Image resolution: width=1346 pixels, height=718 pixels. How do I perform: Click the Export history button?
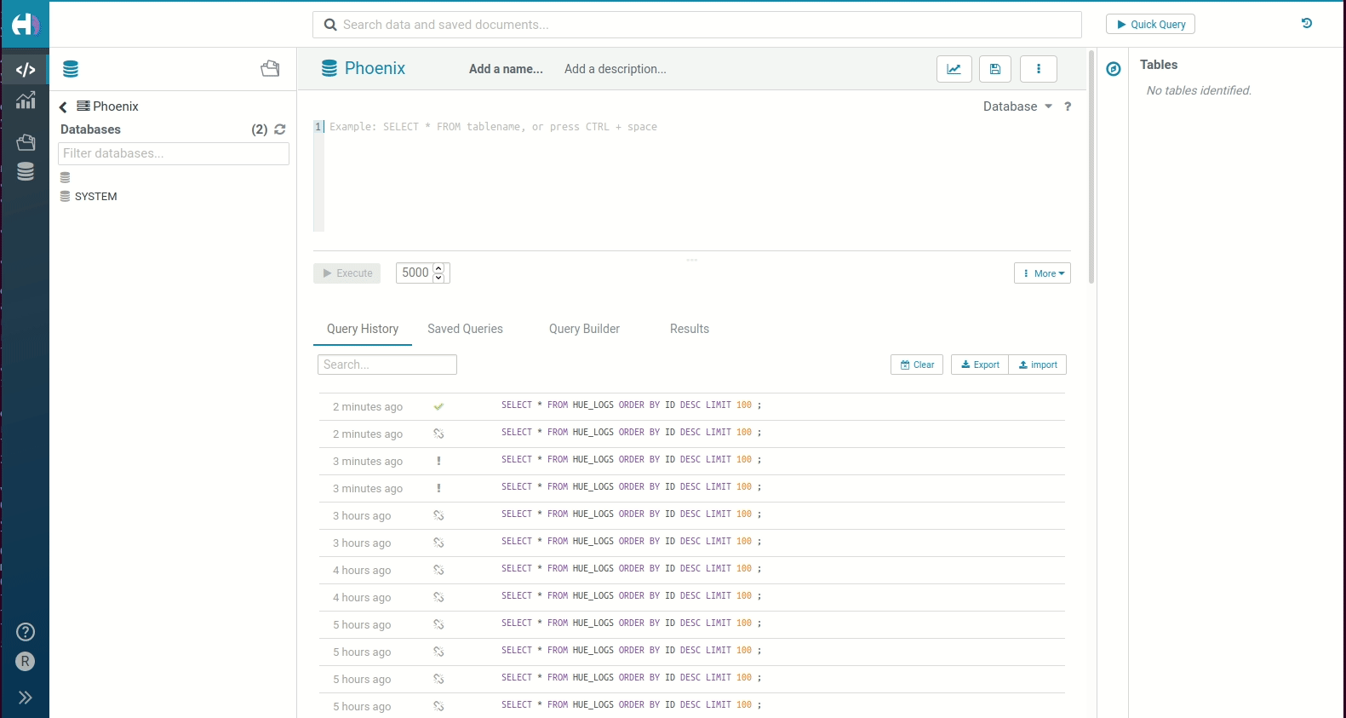point(980,365)
